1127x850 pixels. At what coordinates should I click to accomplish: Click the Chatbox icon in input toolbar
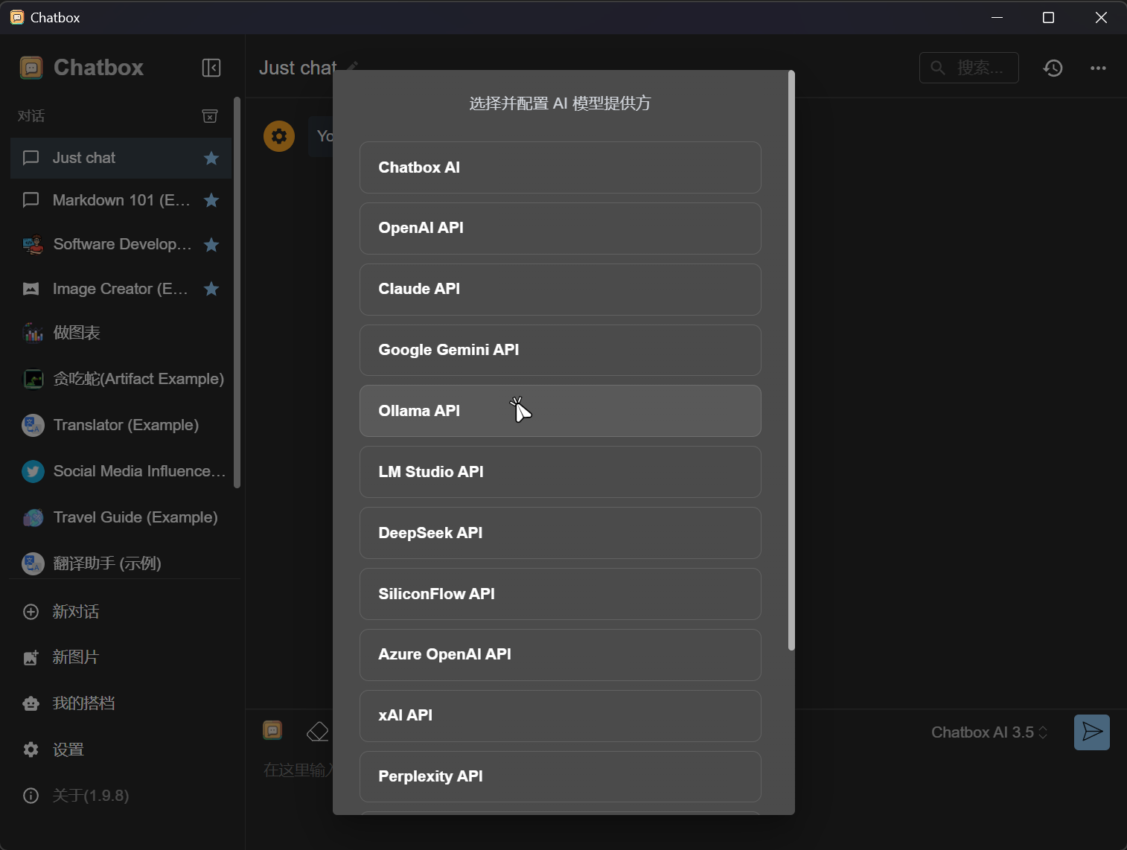pos(272,730)
